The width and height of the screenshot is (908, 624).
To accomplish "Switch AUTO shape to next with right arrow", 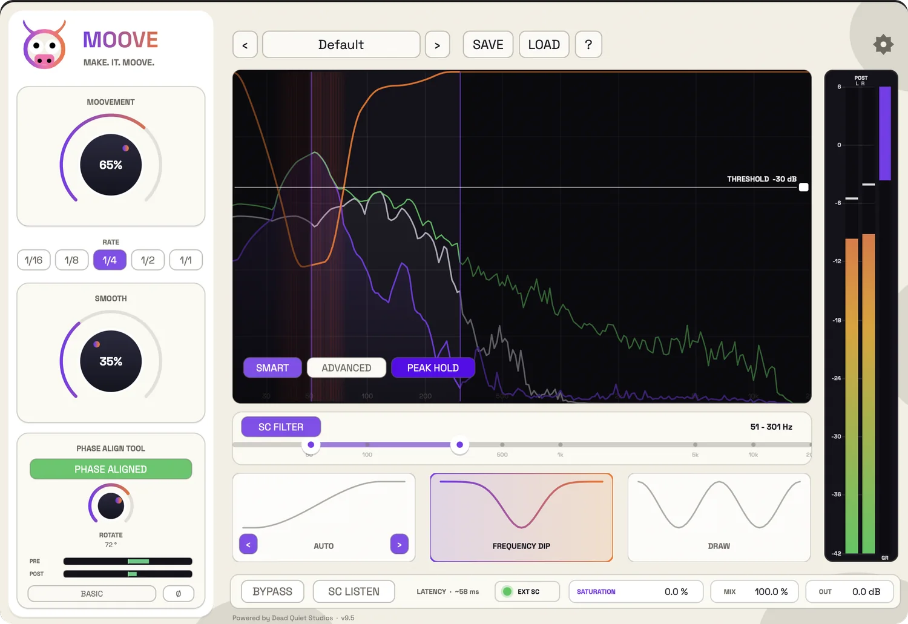I will click(400, 544).
